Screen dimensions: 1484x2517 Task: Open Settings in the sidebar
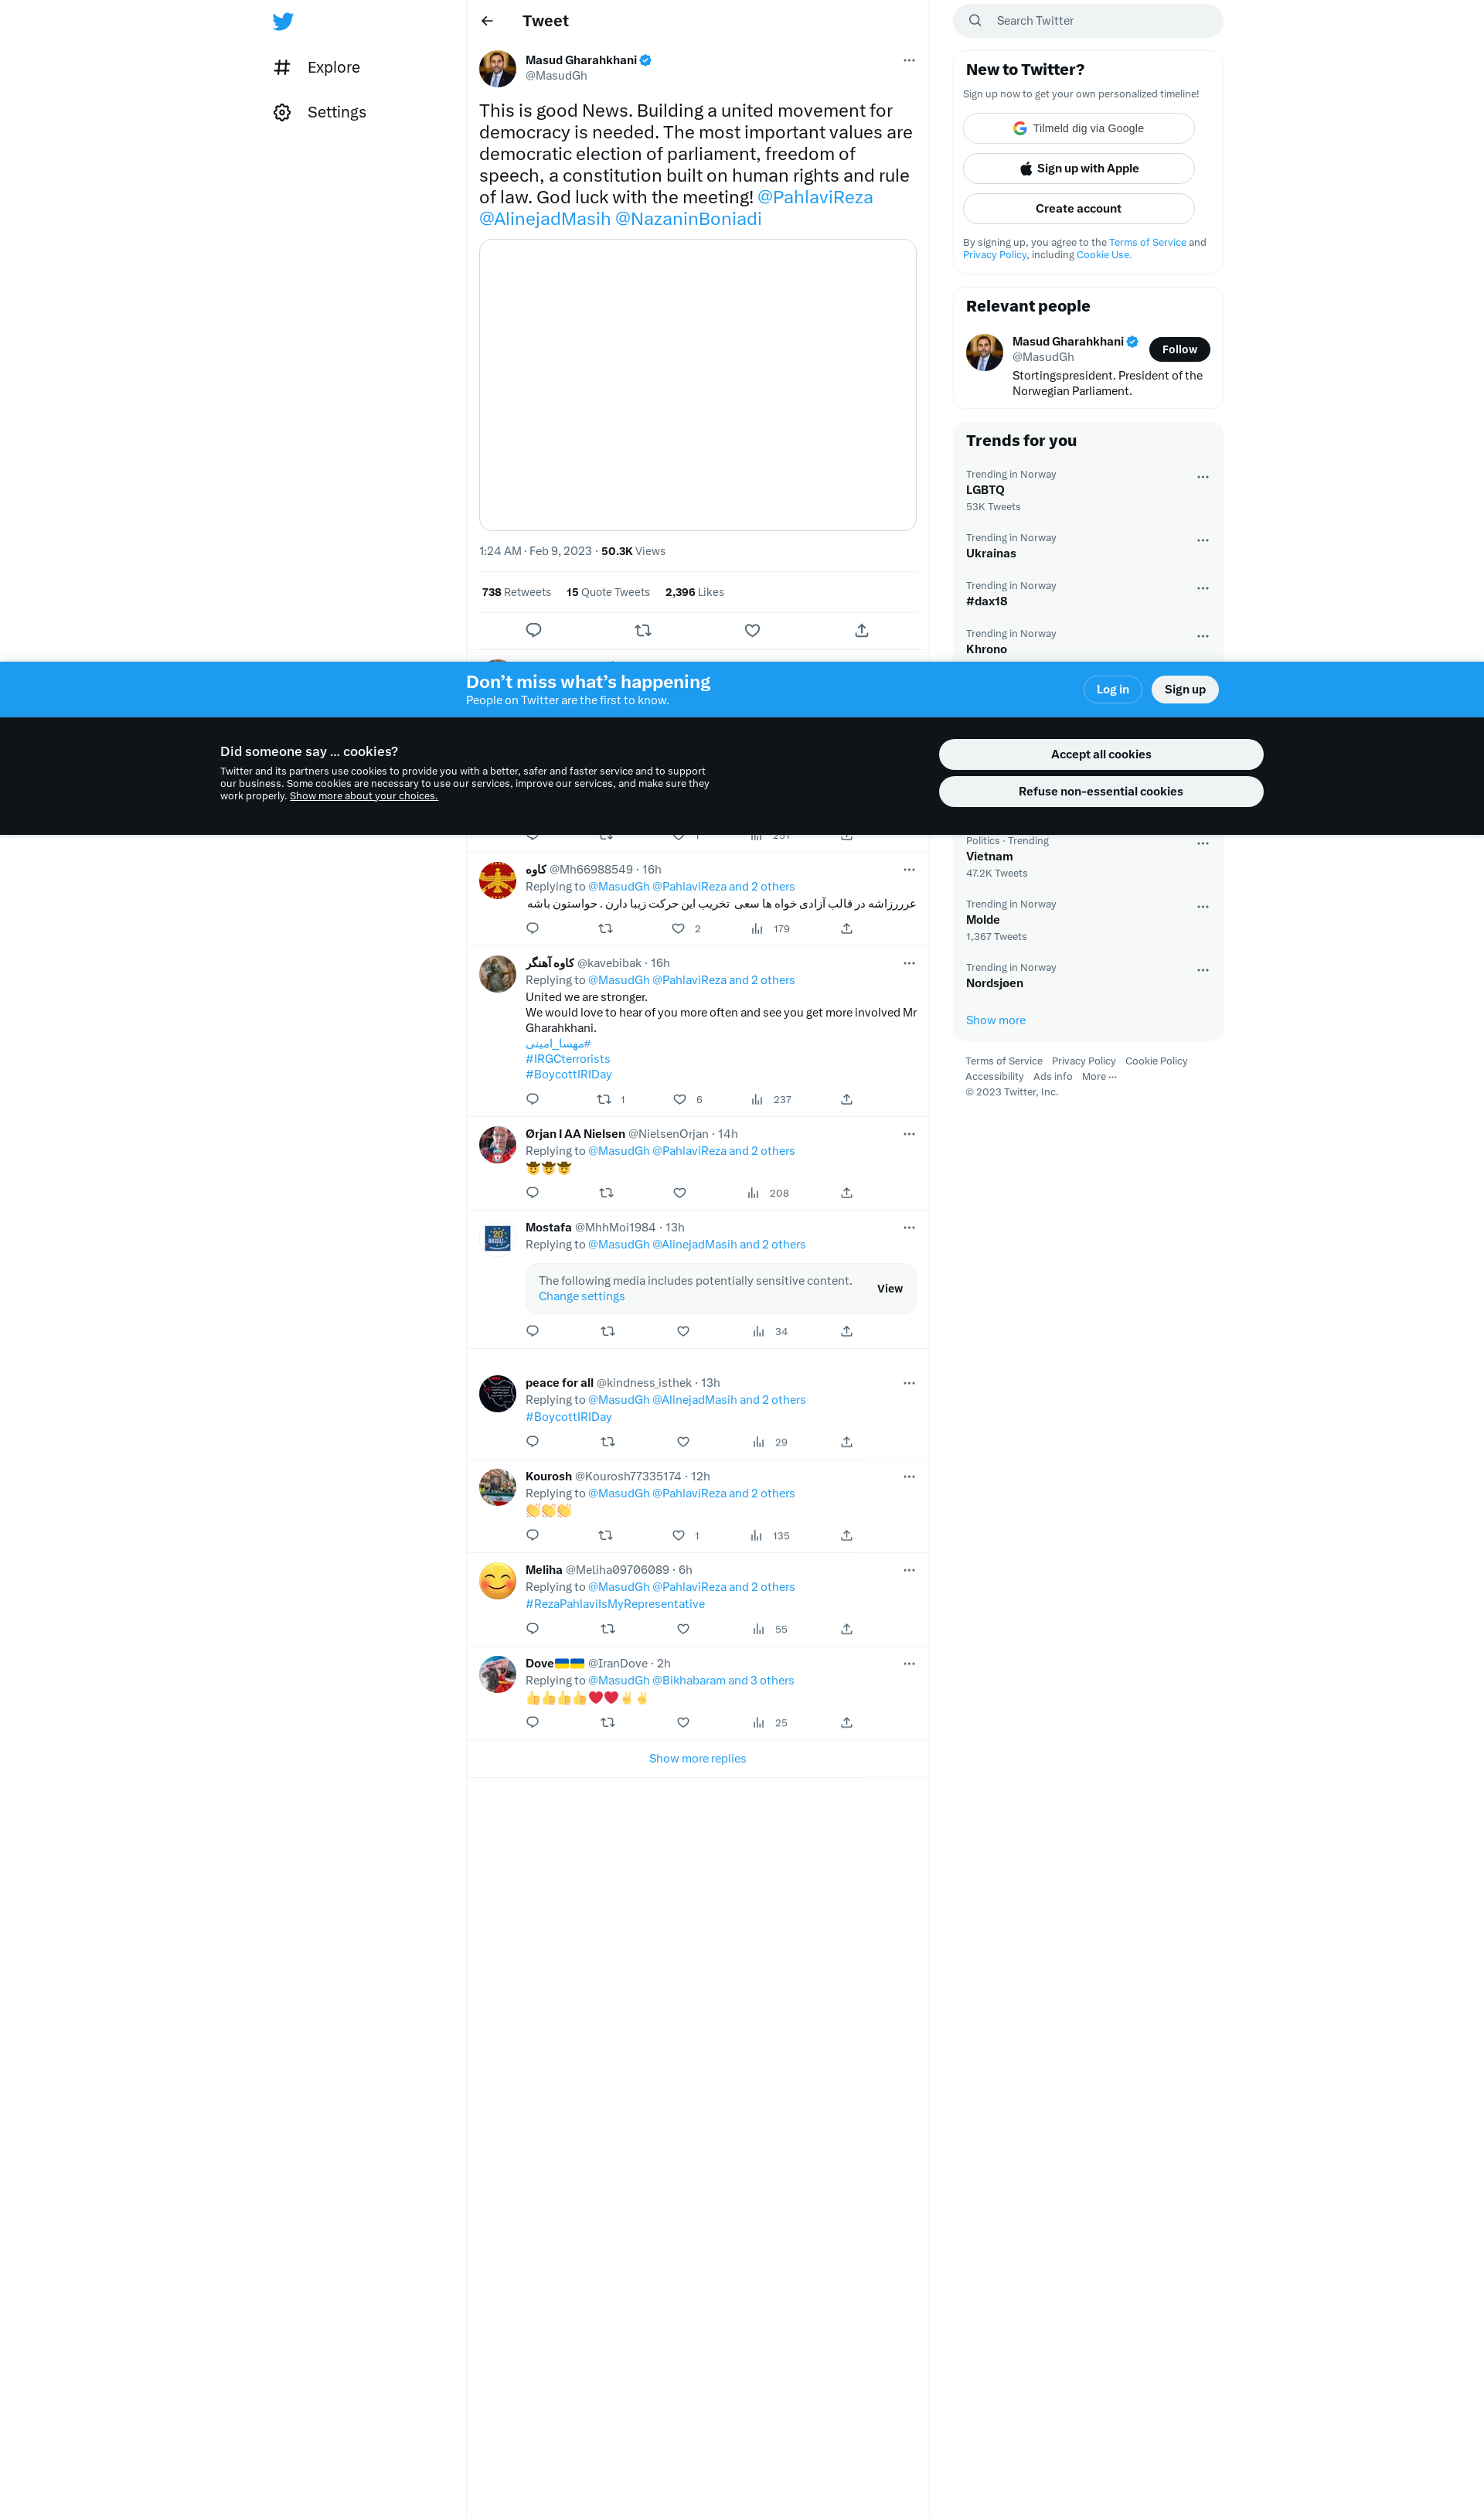[x=336, y=112]
